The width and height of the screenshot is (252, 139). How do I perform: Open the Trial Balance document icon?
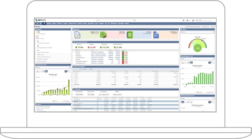(x=155, y=34)
